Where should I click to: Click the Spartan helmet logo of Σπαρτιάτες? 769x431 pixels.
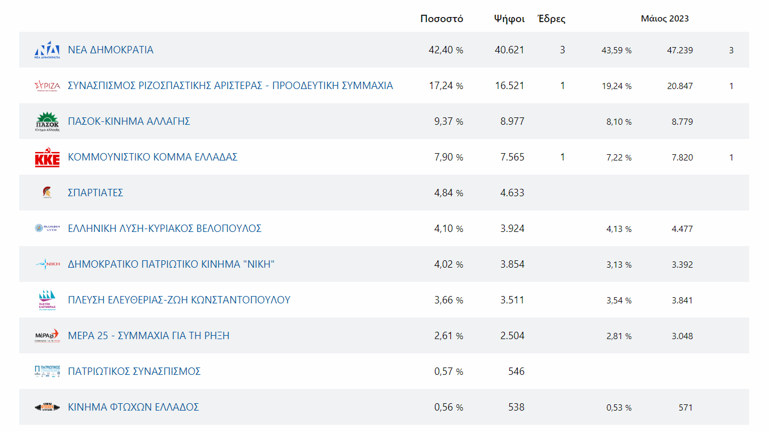coord(47,193)
